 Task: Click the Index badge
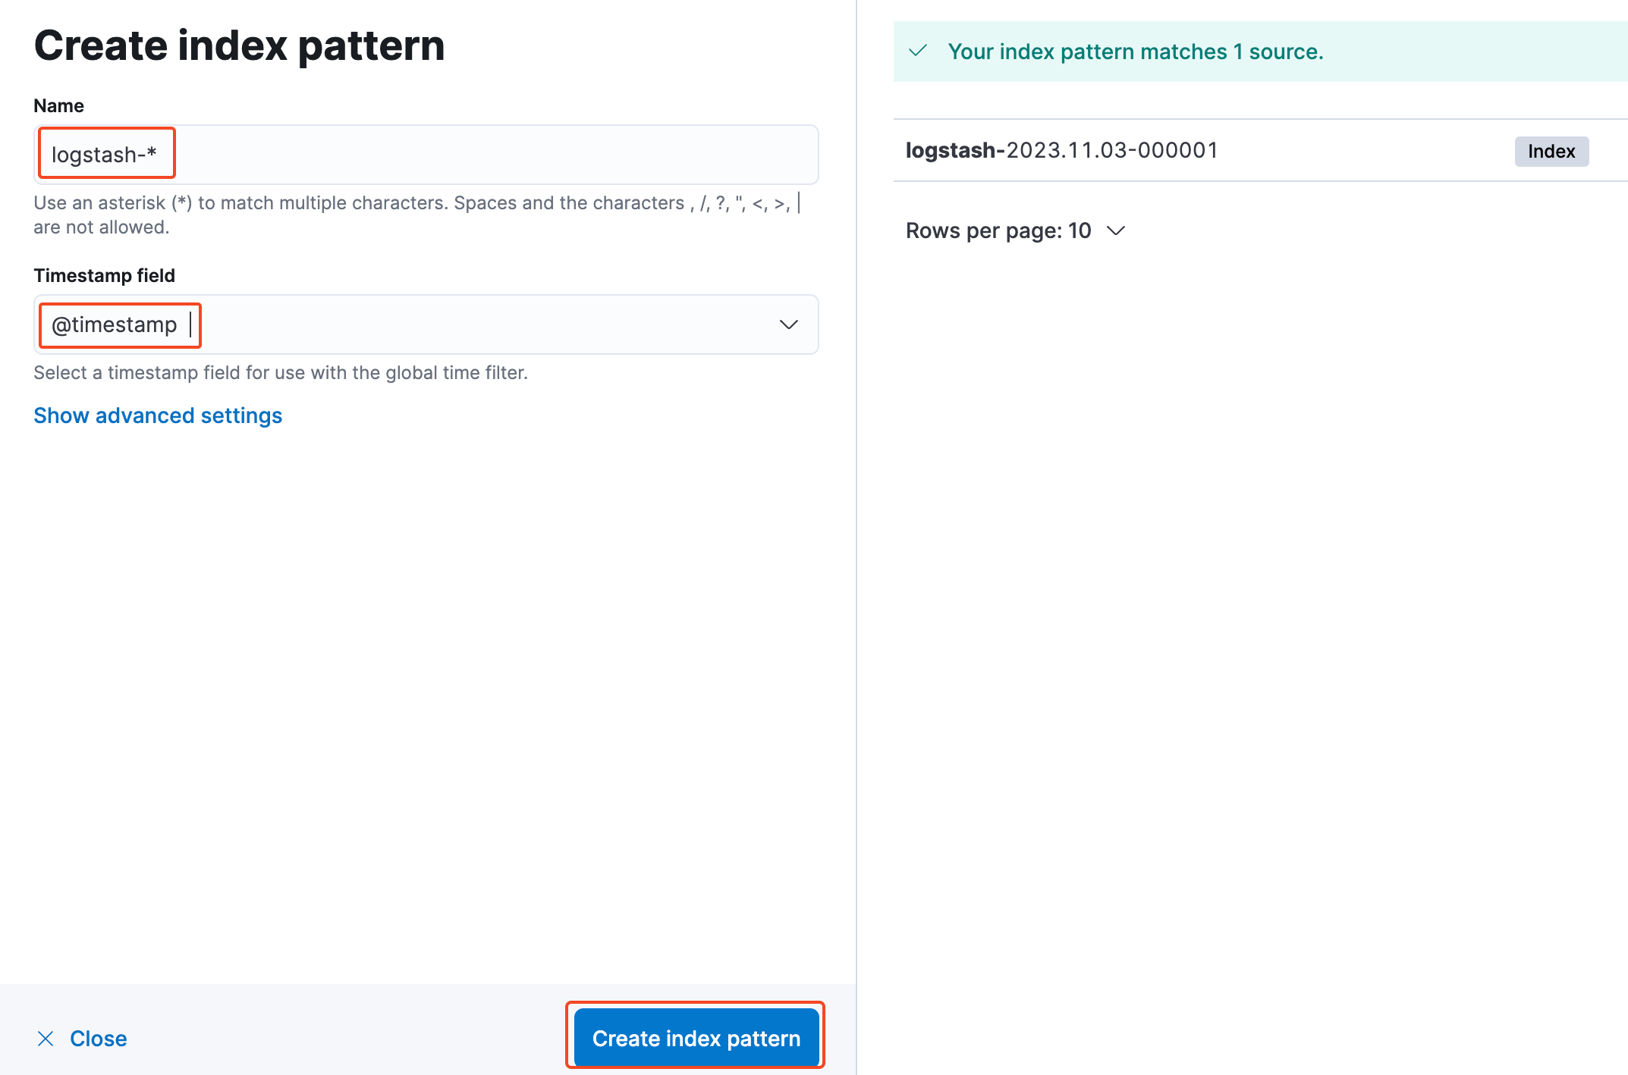1551,151
